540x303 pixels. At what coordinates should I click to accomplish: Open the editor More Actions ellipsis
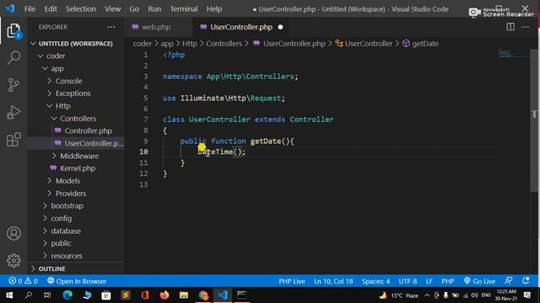point(525,27)
